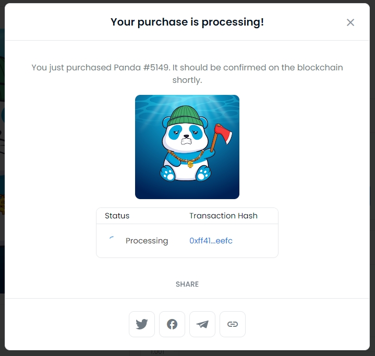Viewport: 375px width, 356px height.
Task: Share the purchase via Telegram
Action: point(202,324)
